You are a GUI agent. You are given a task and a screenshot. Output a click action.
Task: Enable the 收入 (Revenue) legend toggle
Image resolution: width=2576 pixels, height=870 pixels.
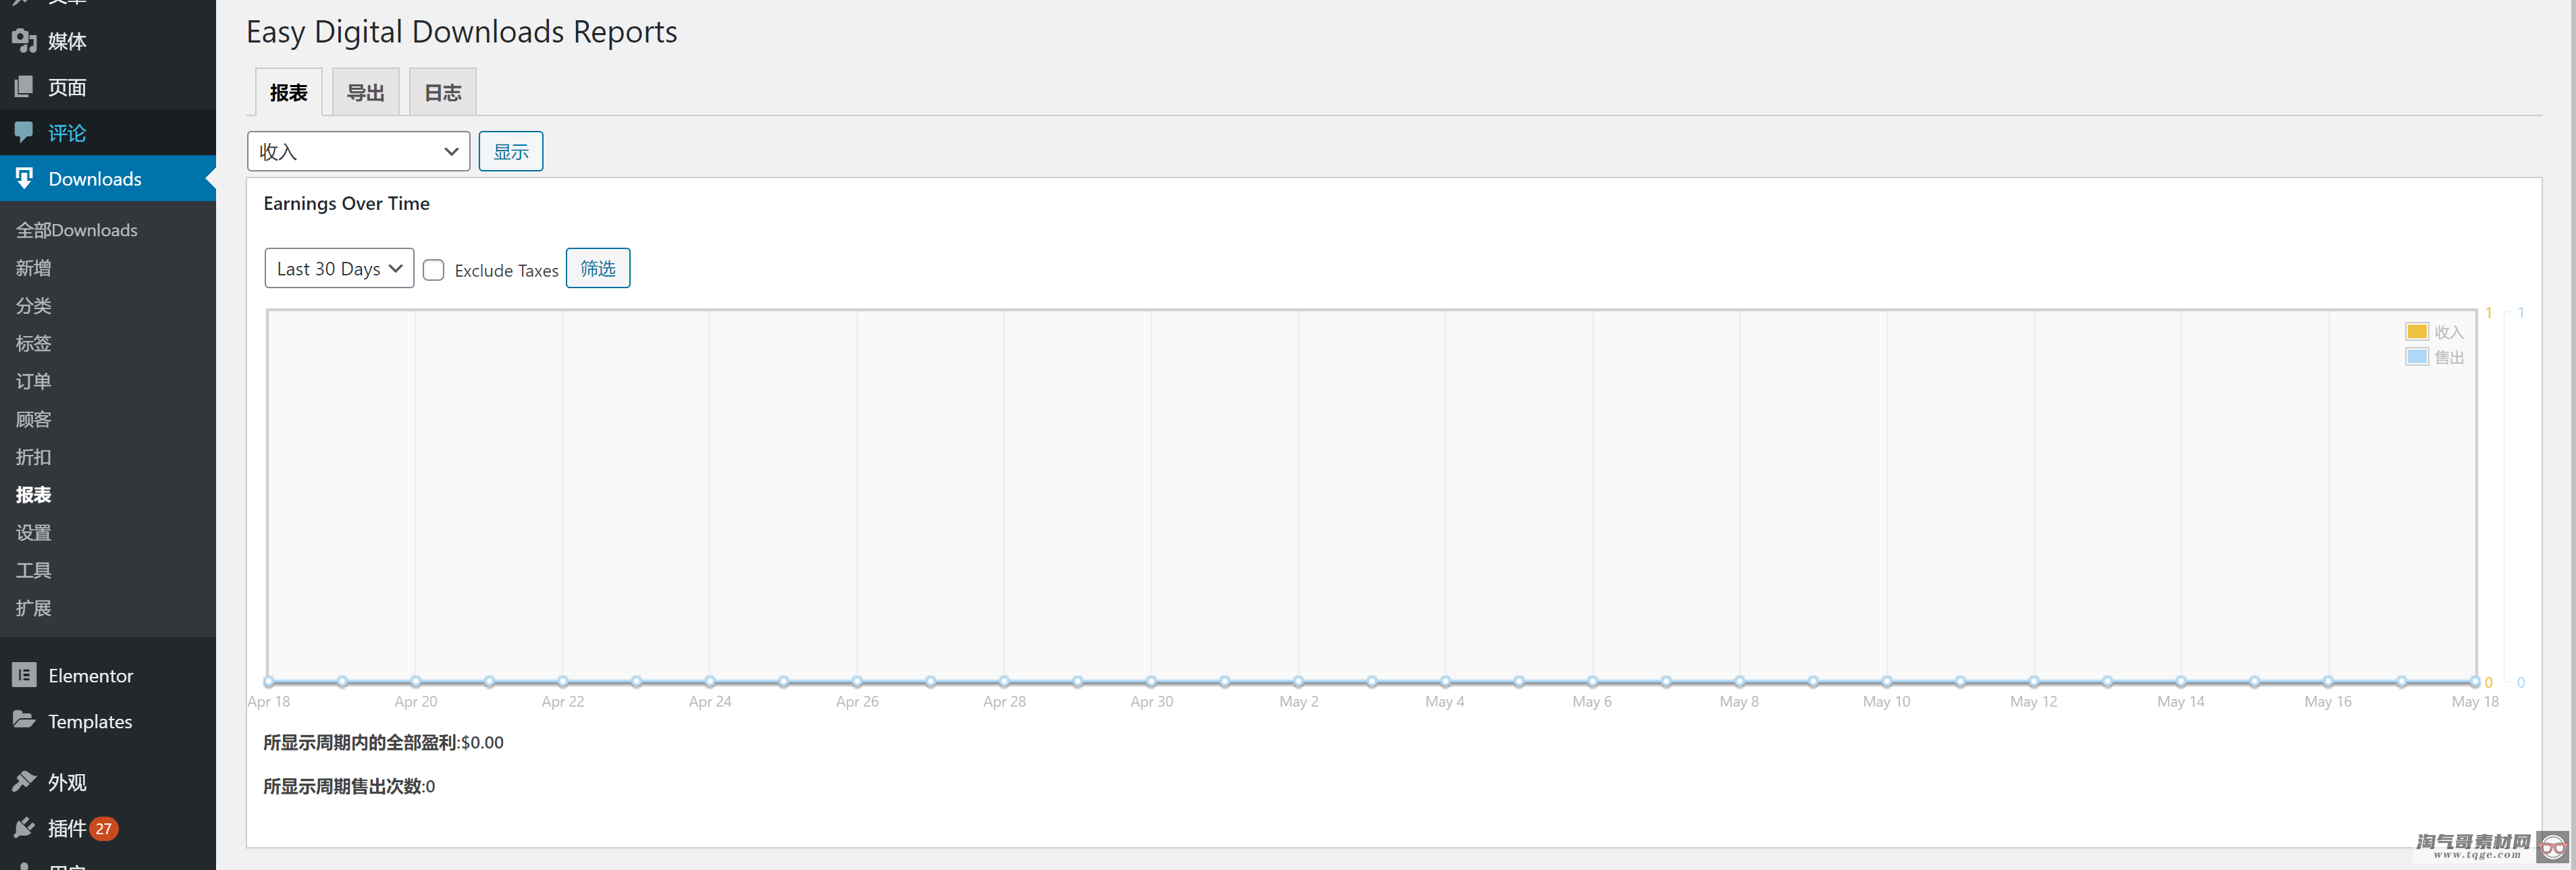point(2440,331)
